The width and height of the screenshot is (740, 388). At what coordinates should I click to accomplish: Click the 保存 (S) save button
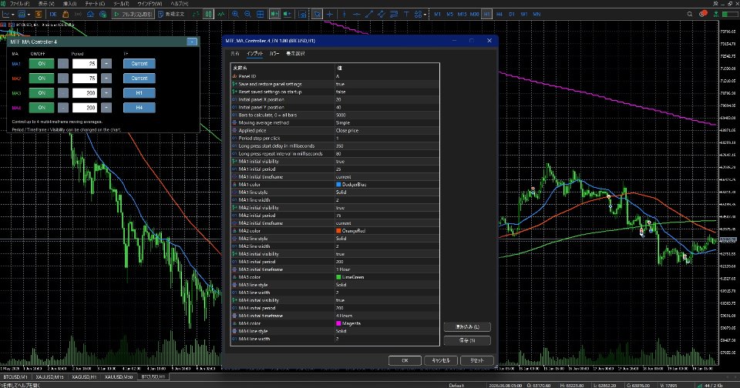(467, 340)
